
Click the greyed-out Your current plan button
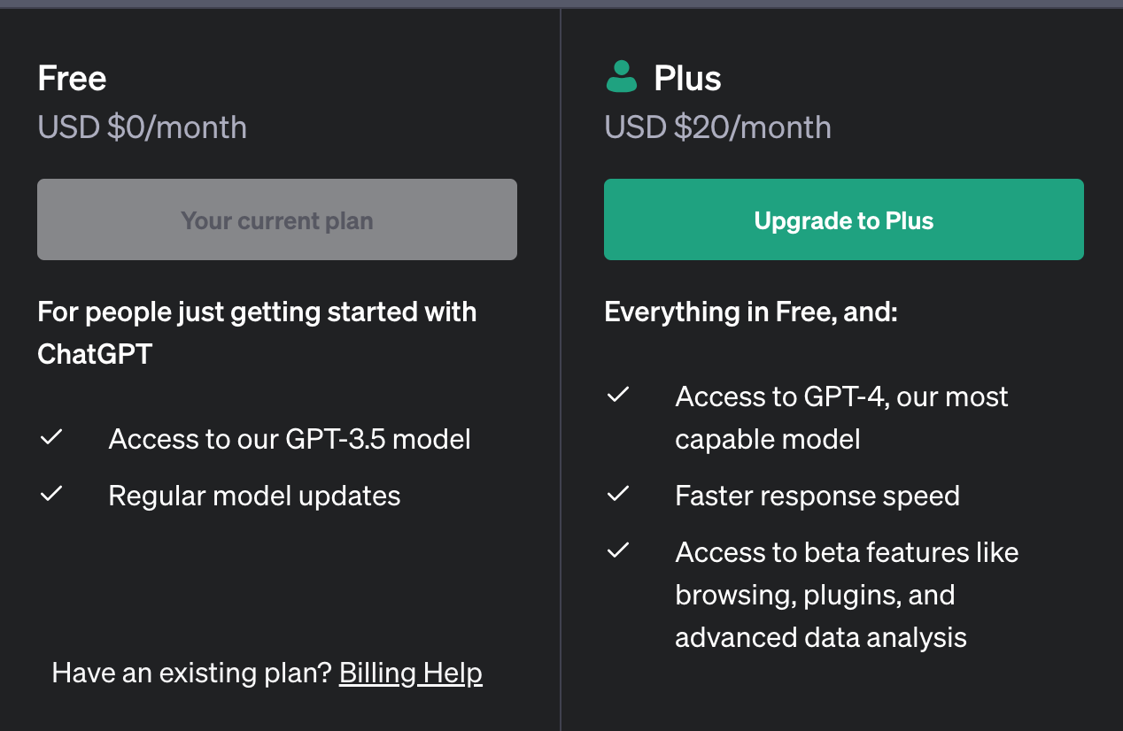pyautogui.click(x=277, y=219)
